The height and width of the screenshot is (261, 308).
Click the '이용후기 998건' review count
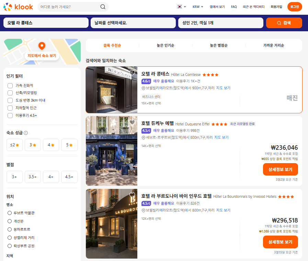pyautogui.click(x=188, y=130)
